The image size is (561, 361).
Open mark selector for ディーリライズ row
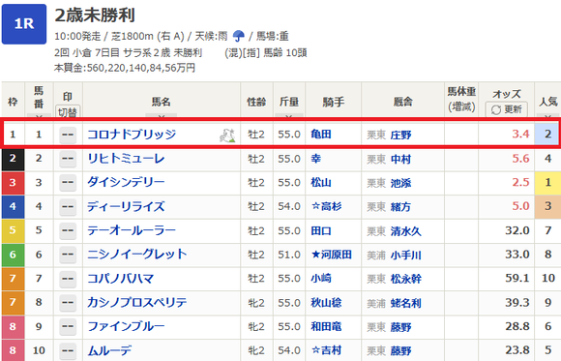pyautogui.click(x=68, y=207)
